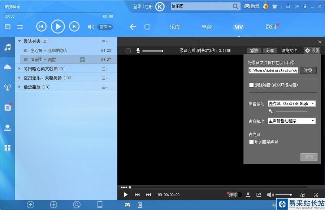Change the playback order mode icon
Screen dimensions: 325x210
pos(20,27)
